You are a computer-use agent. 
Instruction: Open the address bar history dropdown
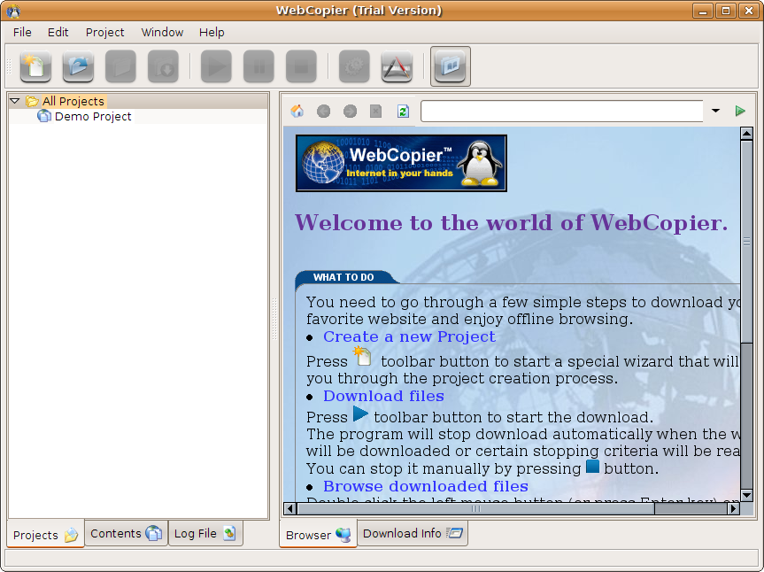(715, 111)
